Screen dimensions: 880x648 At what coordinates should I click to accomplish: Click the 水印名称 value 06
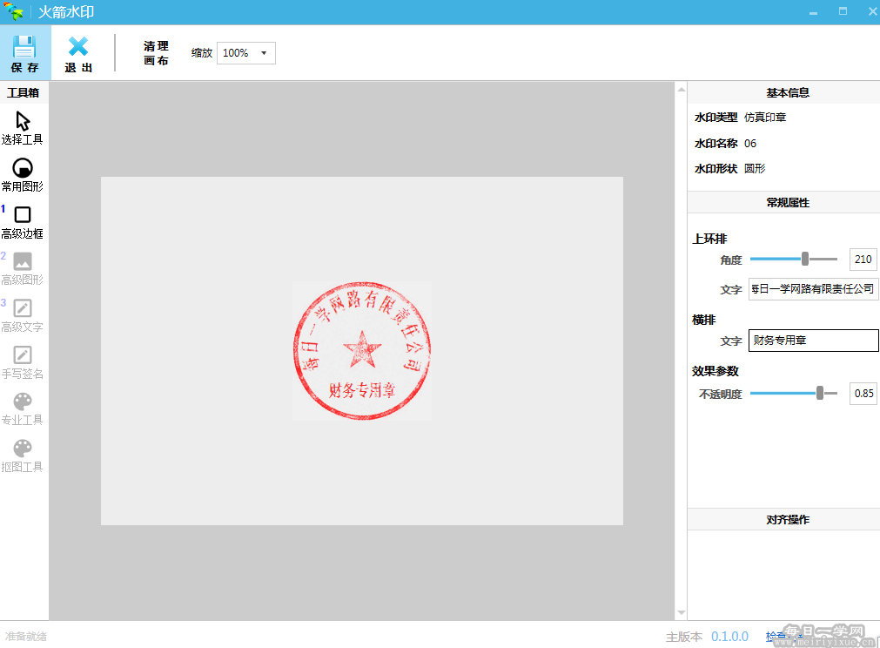click(750, 144)
